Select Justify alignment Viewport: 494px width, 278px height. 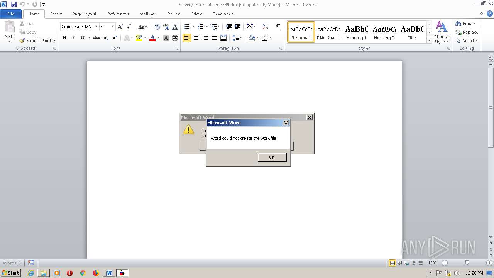214,38
